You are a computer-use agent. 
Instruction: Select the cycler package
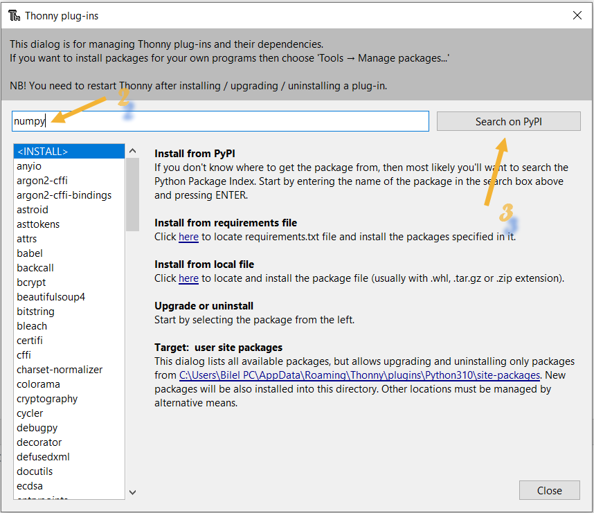pos(69,413)
